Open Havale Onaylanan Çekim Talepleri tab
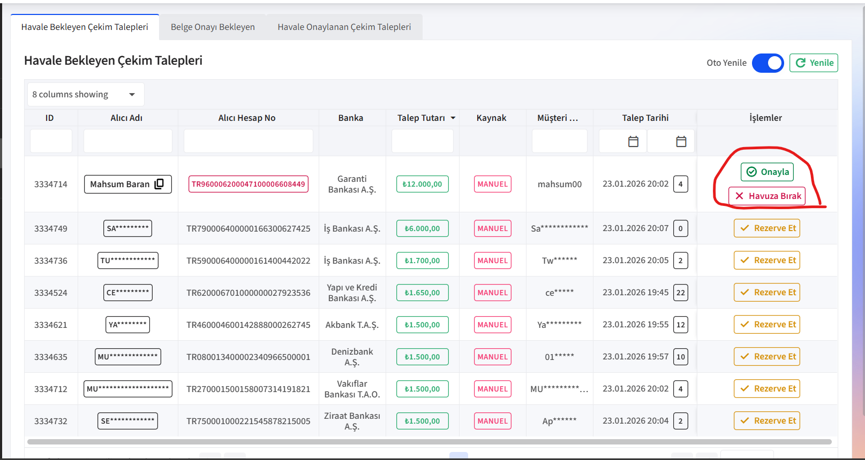 (344, 27)
